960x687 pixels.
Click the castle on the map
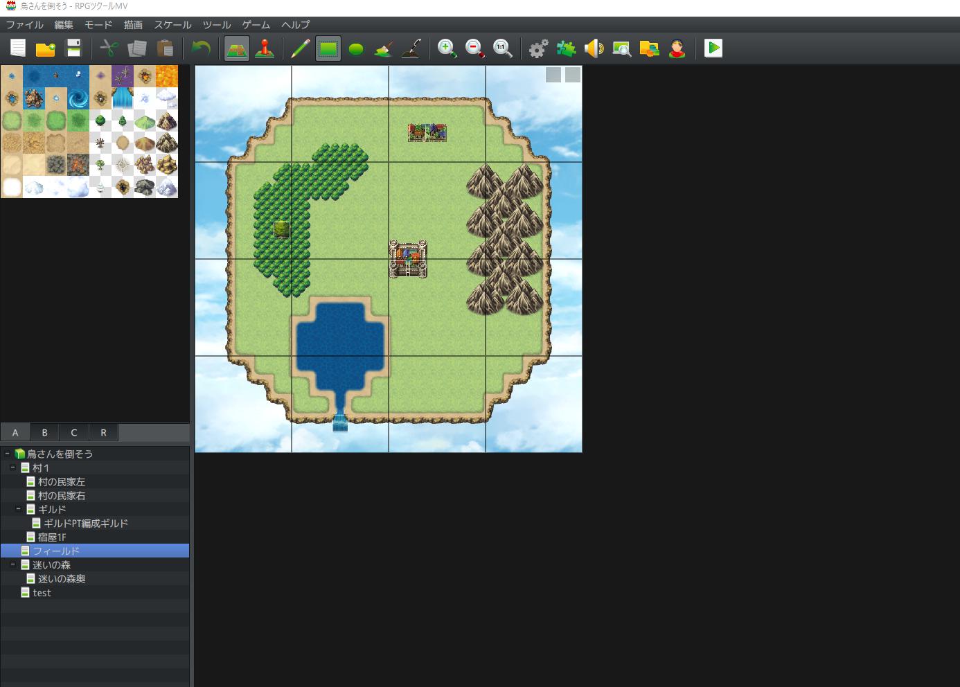click(408, 259)
